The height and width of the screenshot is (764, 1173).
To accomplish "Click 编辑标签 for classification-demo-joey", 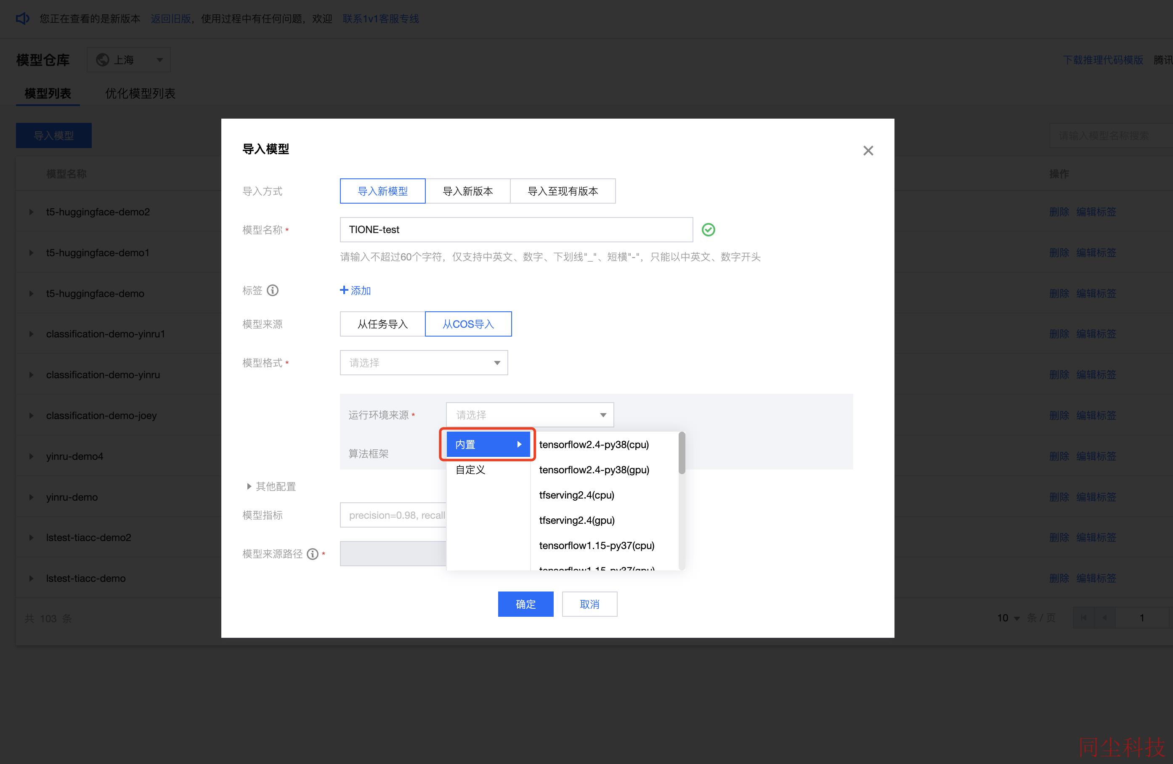I will point(1096,416).
